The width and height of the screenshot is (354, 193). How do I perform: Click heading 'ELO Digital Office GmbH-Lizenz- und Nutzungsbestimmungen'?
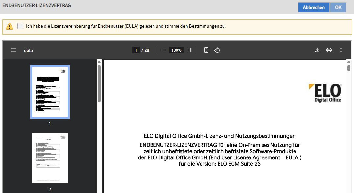coord(220,136)
